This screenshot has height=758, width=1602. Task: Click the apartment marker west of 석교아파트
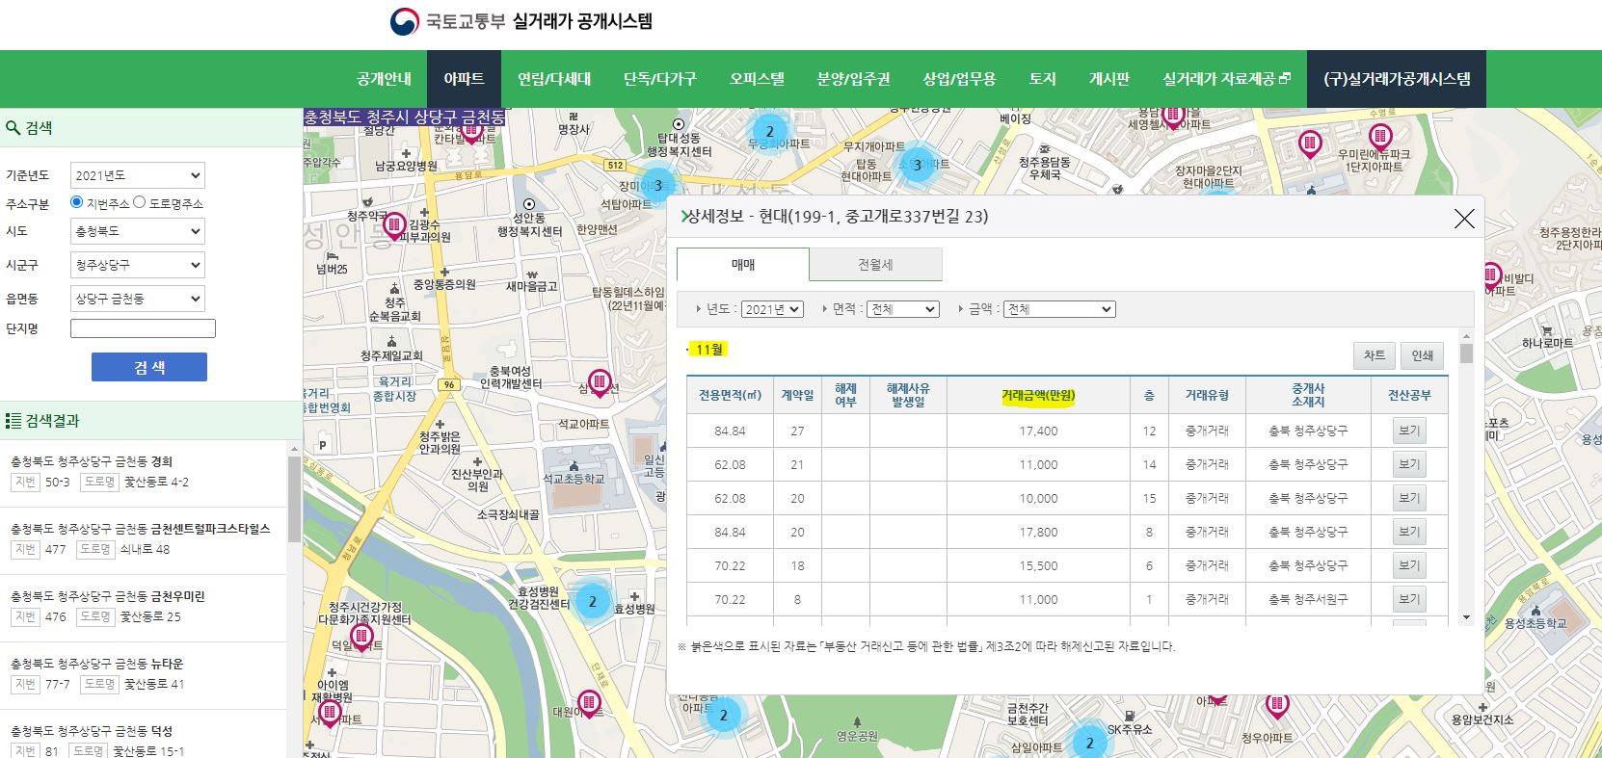click(x=600, y=382)
